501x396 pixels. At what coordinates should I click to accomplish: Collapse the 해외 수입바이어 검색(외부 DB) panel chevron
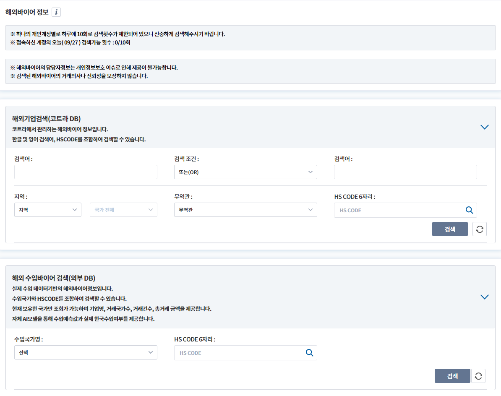point(484,297)
